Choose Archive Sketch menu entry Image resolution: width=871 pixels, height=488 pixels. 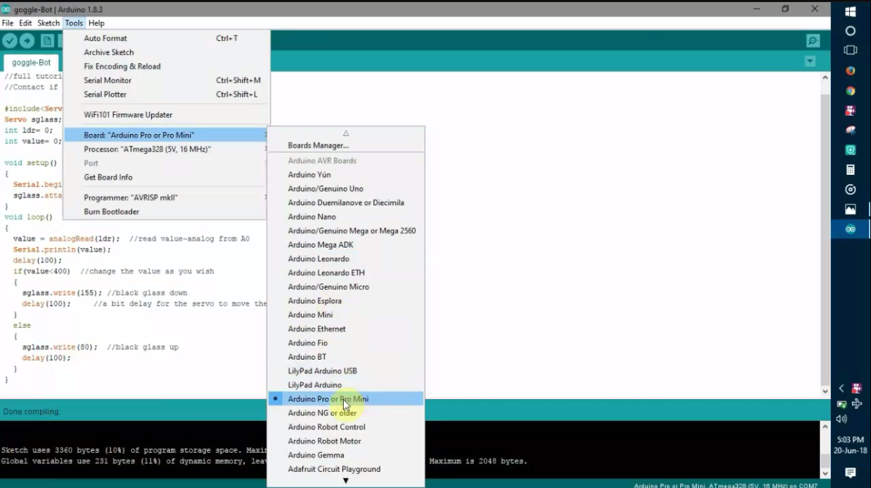pos(167,52)
